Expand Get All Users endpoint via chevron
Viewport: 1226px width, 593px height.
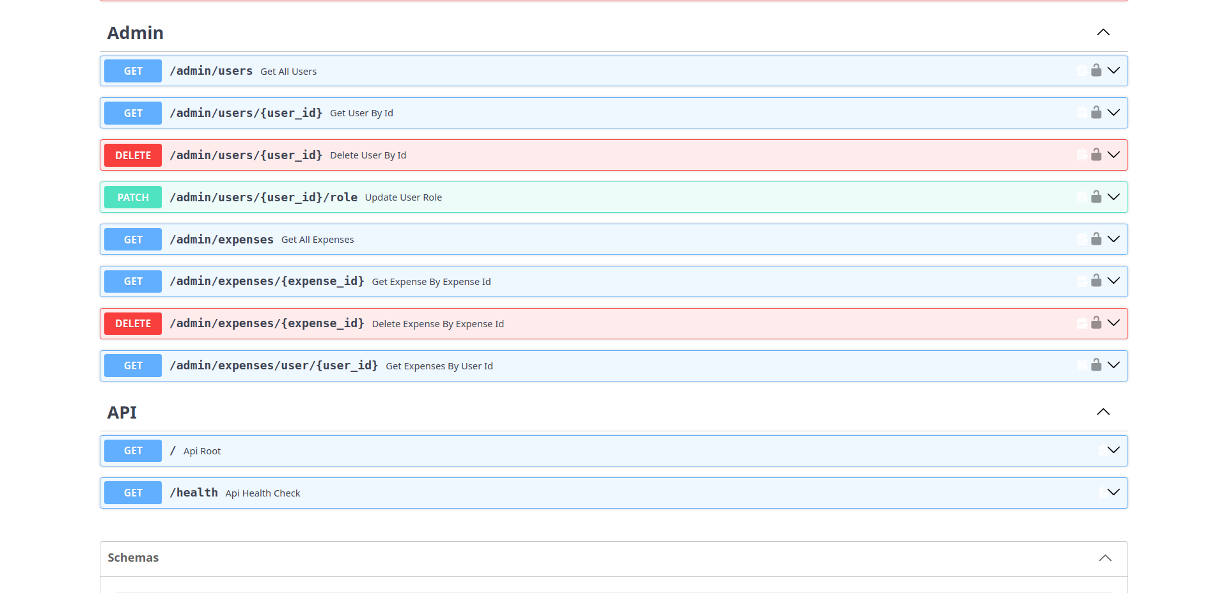(1113, 70)
